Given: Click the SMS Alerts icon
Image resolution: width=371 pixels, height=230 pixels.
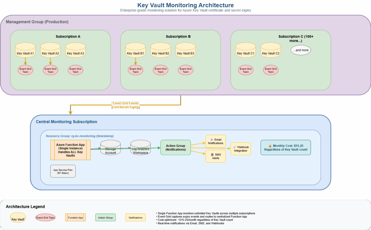Looking at the screenshot, I should click(216, 156).
